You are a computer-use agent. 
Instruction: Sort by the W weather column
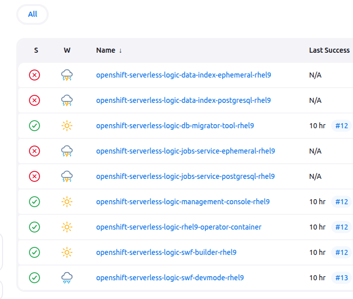(67, 50)
